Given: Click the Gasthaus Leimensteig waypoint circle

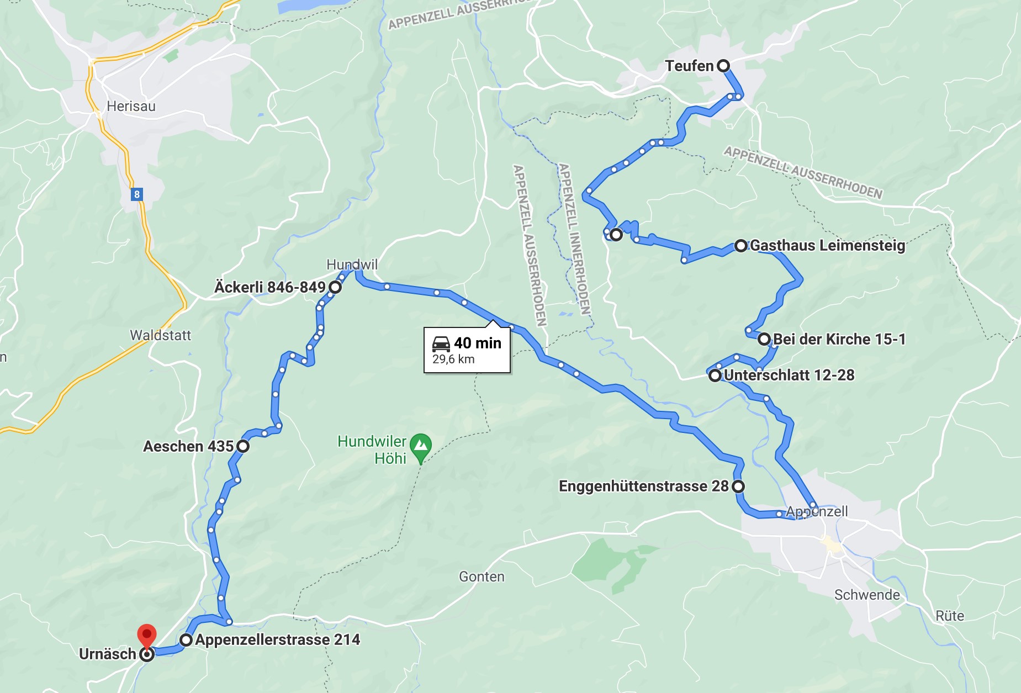Looking at the screenshot, I should pos(741,246).
